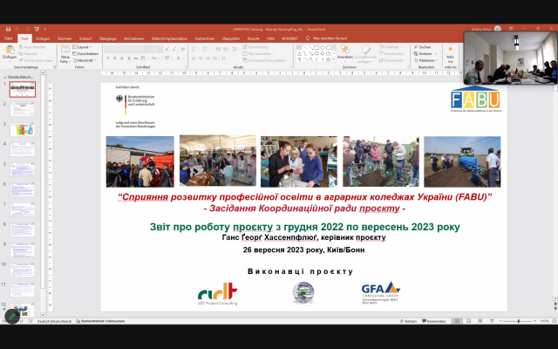Start slideshow from beginning via quick access icon

(x=37, y=29)
